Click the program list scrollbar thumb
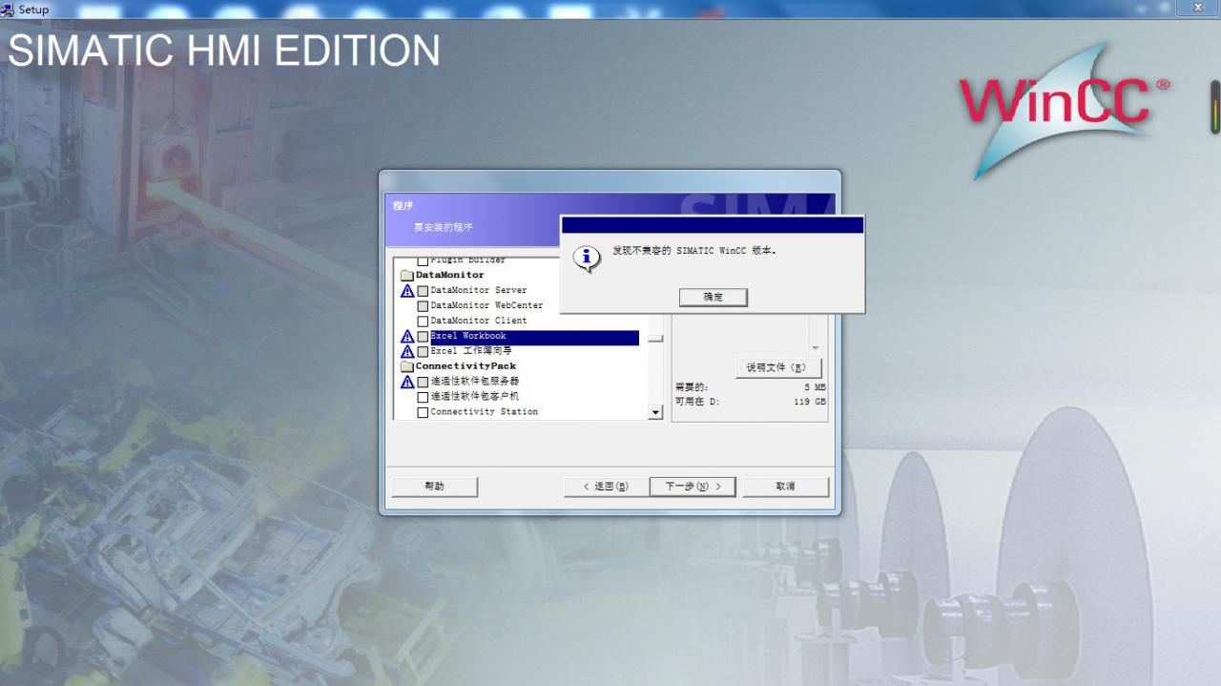1221x686 pixels. click(x=655, y=338)
